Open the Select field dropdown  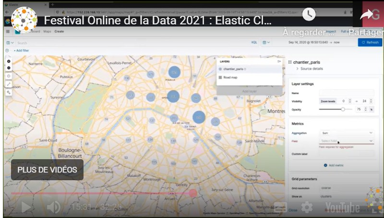click(x=346, y=141)
